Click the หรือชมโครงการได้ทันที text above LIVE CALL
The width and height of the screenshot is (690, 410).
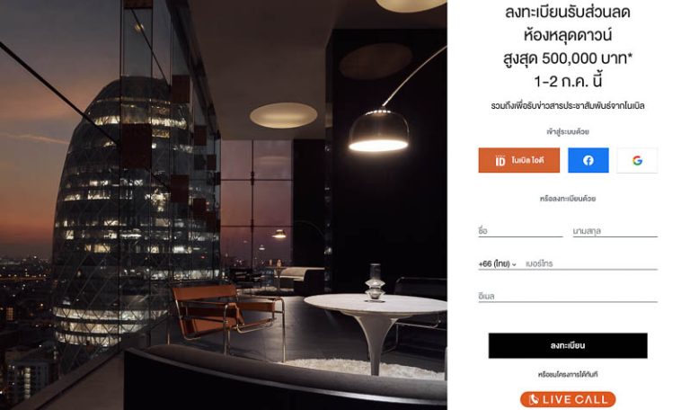pos(568,375)
